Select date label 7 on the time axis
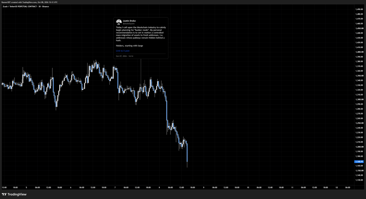Screen dimensions: 366x199 (x=115, y=187)
